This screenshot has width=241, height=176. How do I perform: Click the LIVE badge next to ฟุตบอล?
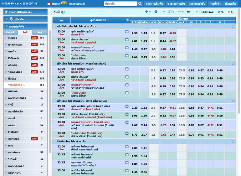[34, 38]
